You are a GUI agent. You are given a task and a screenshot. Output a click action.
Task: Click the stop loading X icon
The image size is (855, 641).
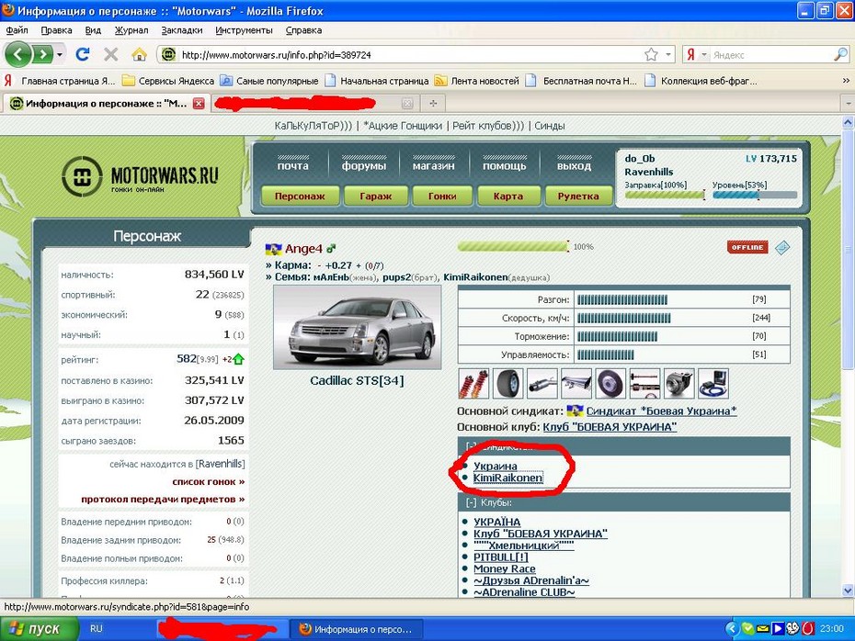pyautogui.click(x=110, y=54)
